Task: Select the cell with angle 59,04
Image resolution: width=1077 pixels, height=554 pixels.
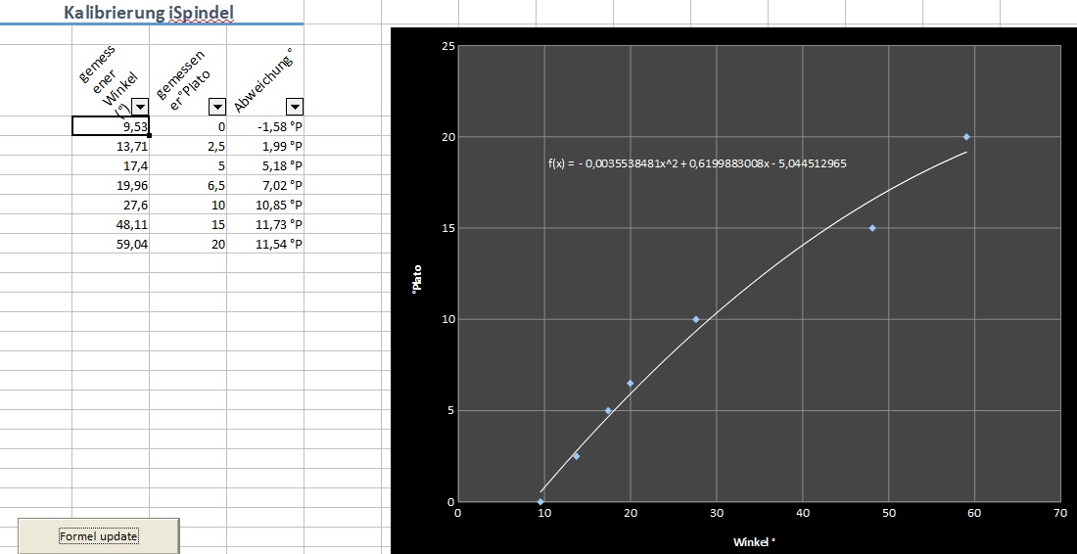Action: 111,244
